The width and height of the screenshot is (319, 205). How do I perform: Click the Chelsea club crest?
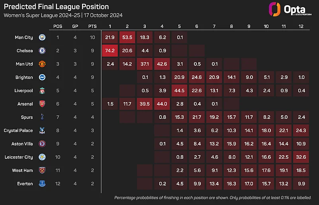pos(42,51)
